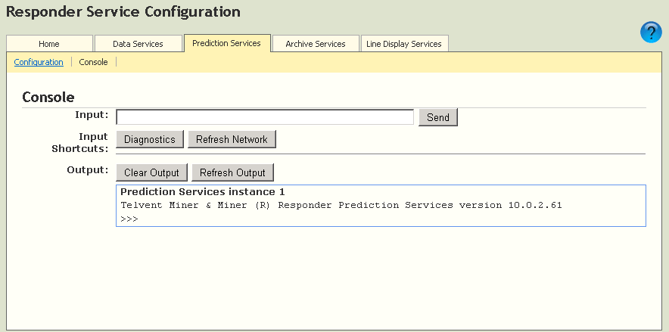Screen dimensions: 669x332
Task: Click the Prediction Services instance 1 header
Action: click(202, 192)
